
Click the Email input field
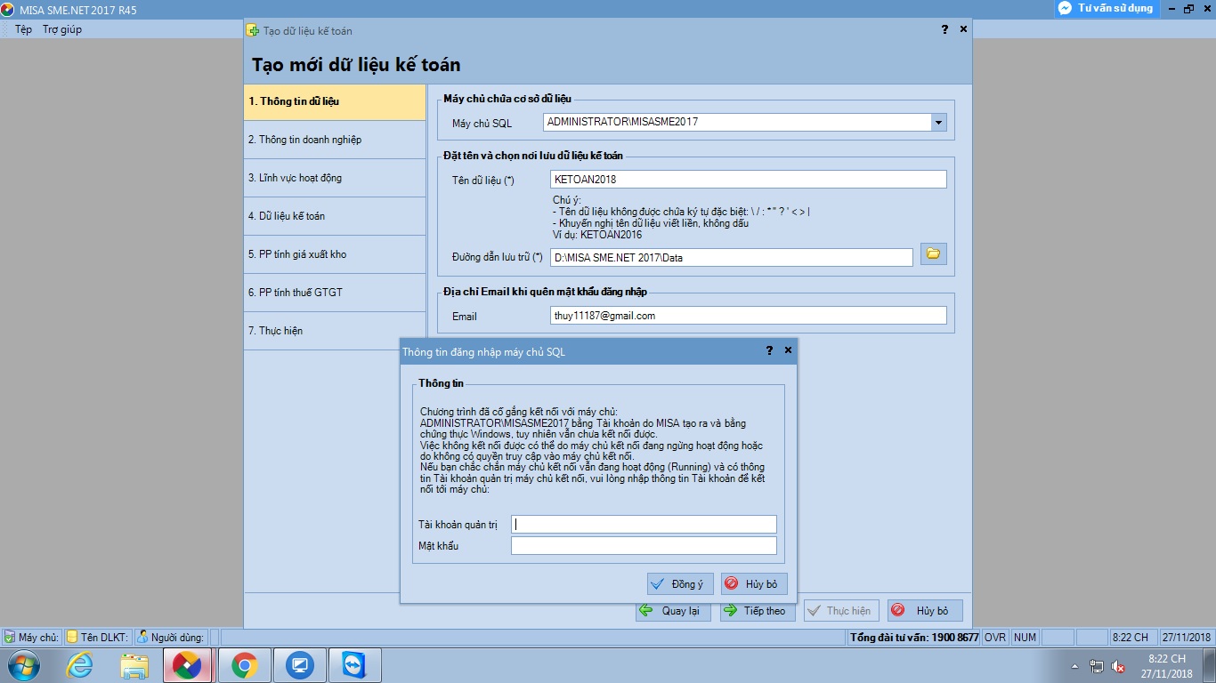pyautogui.click(x=748, y=316)
